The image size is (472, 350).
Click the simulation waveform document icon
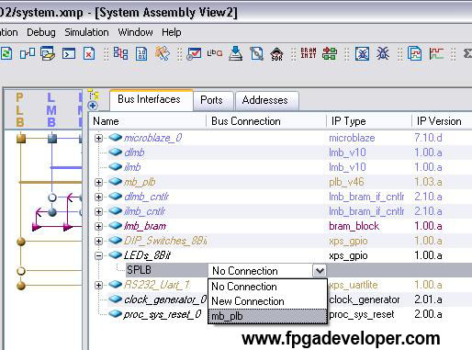click(x=415, y=54)
